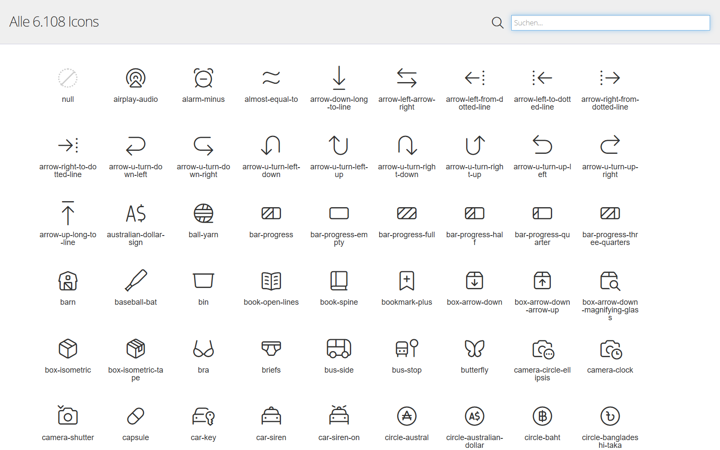Select the alarm-minus icon
Image resolution: width=720 pixels, height=450 pixels.
[x=203, y=78]
